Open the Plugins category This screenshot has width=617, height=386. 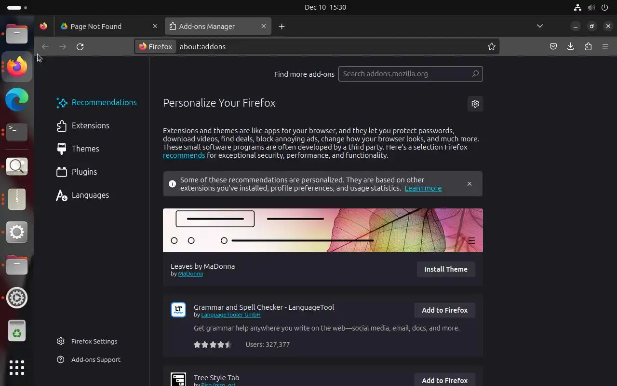click(x=77, y=172)
